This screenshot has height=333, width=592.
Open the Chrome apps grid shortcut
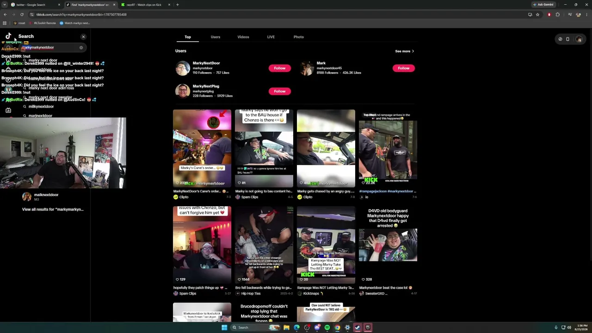[5, 23]
